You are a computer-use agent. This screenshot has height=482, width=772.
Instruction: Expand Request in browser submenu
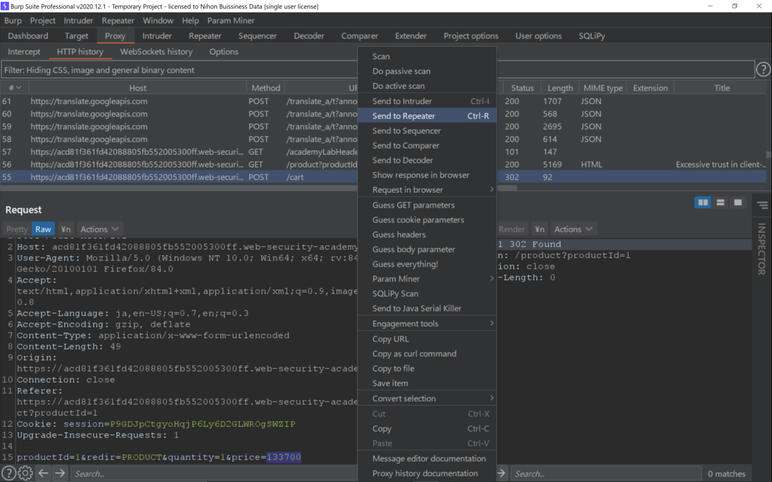427,190
